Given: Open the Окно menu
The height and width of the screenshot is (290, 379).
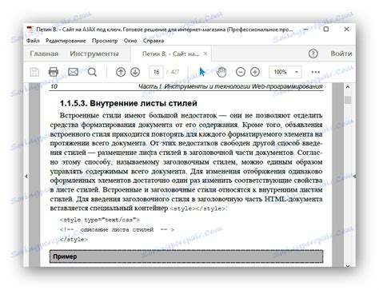Looking at the screenshot, I should pyautogui.click(x=130, y=41).
